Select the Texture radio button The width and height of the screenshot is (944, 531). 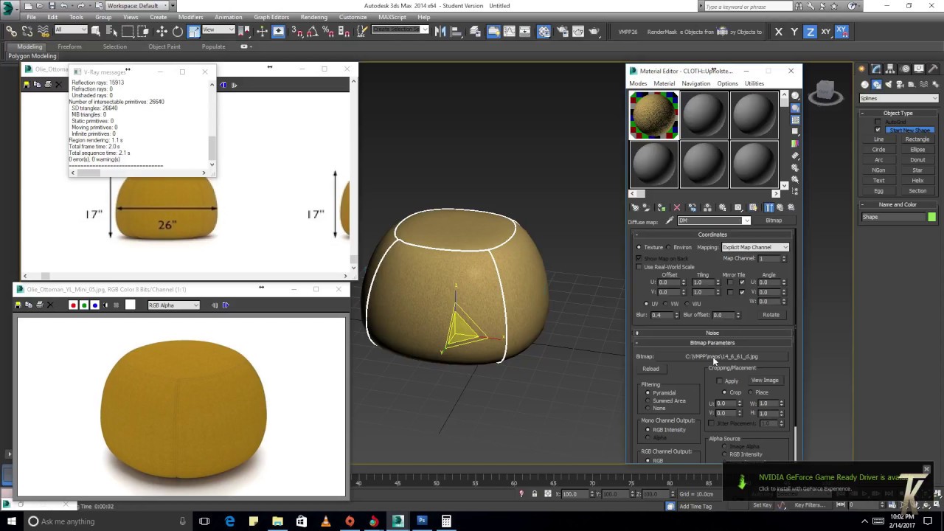click(639, 247)
